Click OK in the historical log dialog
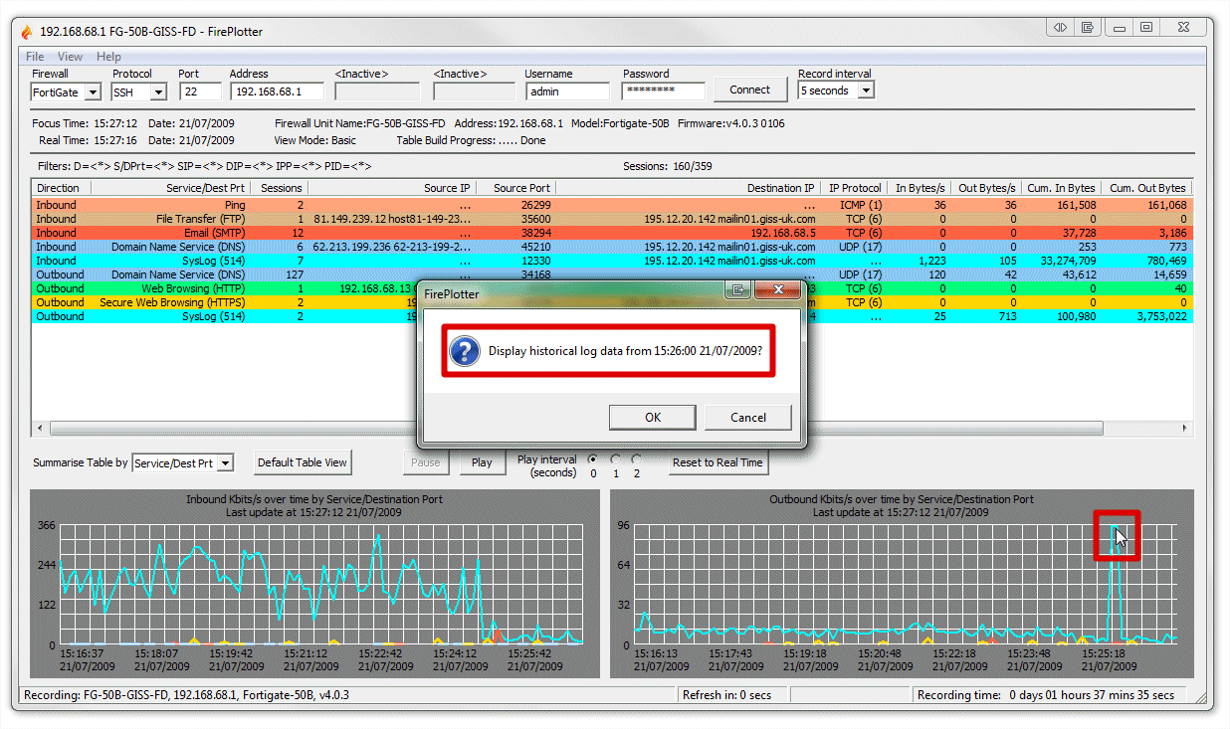 coord(652,418)
